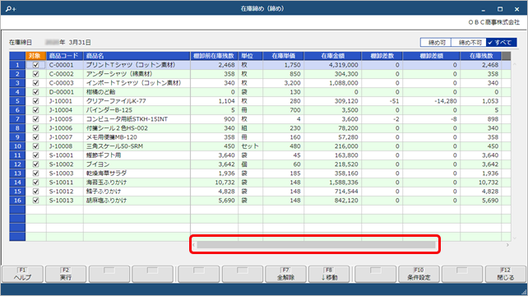Click the 3月31日 closing date text
Viewport: 528px width, 296px height.
pos(80,43)
